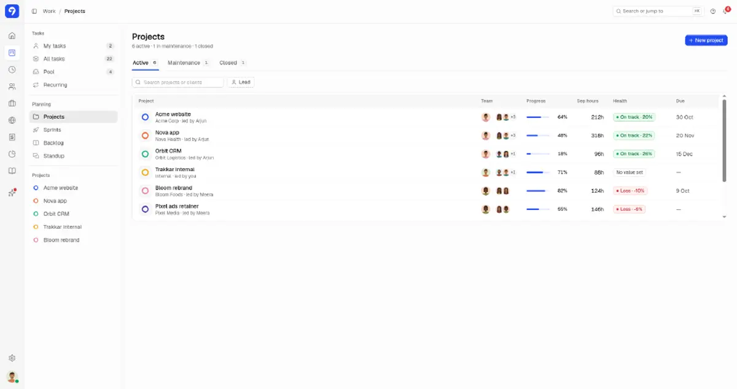Click the Bloom rebrand row circle icon
The image size is (737, 389).
pyautogui.click(x=145, y=191)
